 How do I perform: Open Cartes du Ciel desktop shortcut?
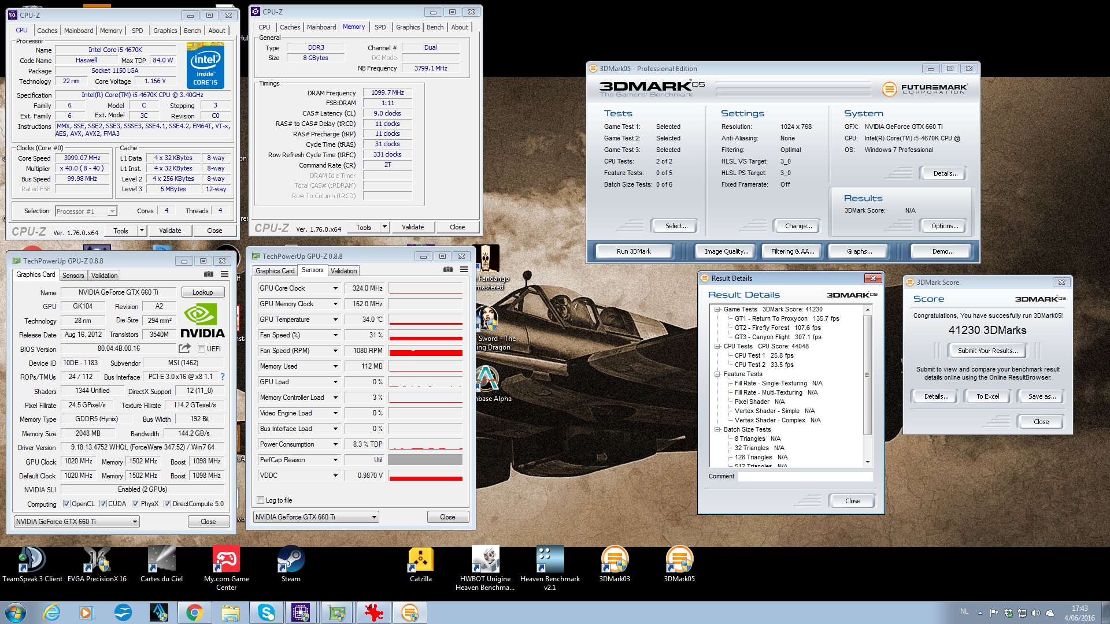tap(162, 564)
